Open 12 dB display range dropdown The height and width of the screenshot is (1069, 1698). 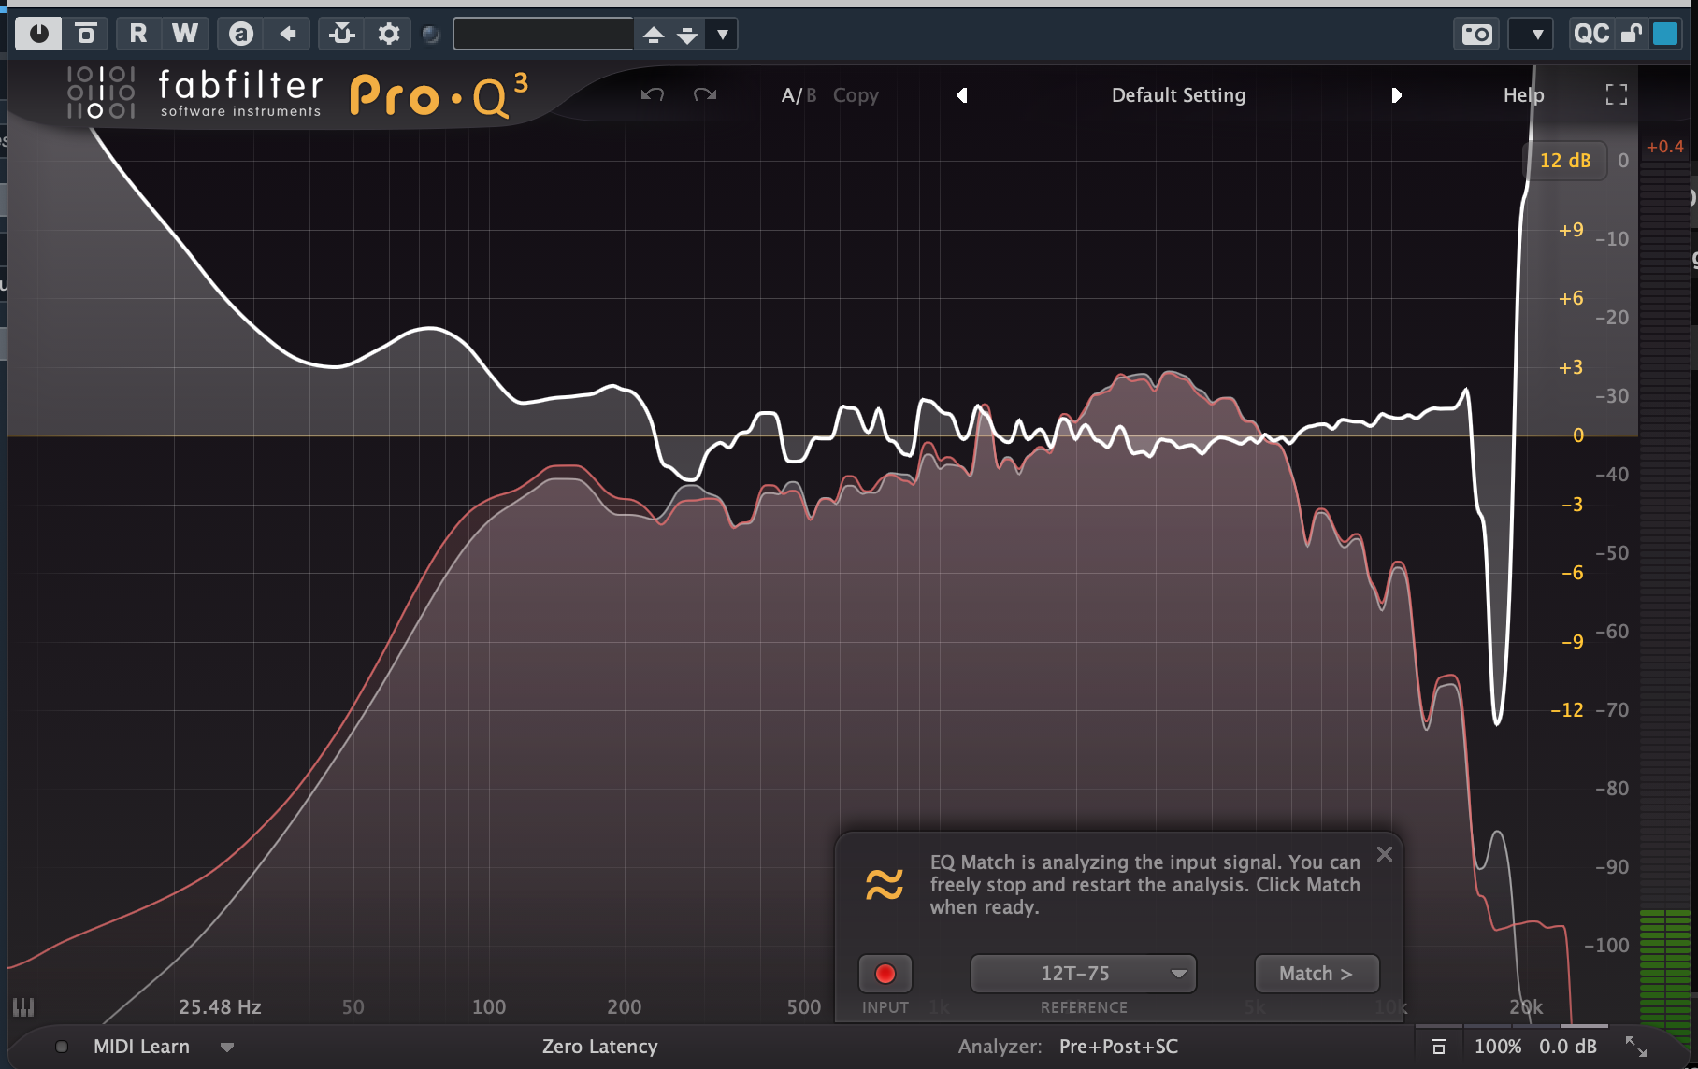click(x=1565, y=161)
